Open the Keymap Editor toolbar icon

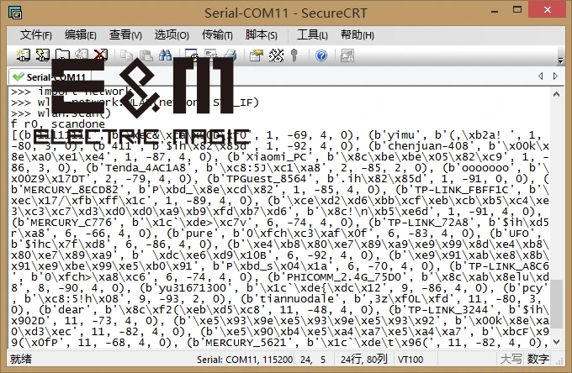coord(276,55)
